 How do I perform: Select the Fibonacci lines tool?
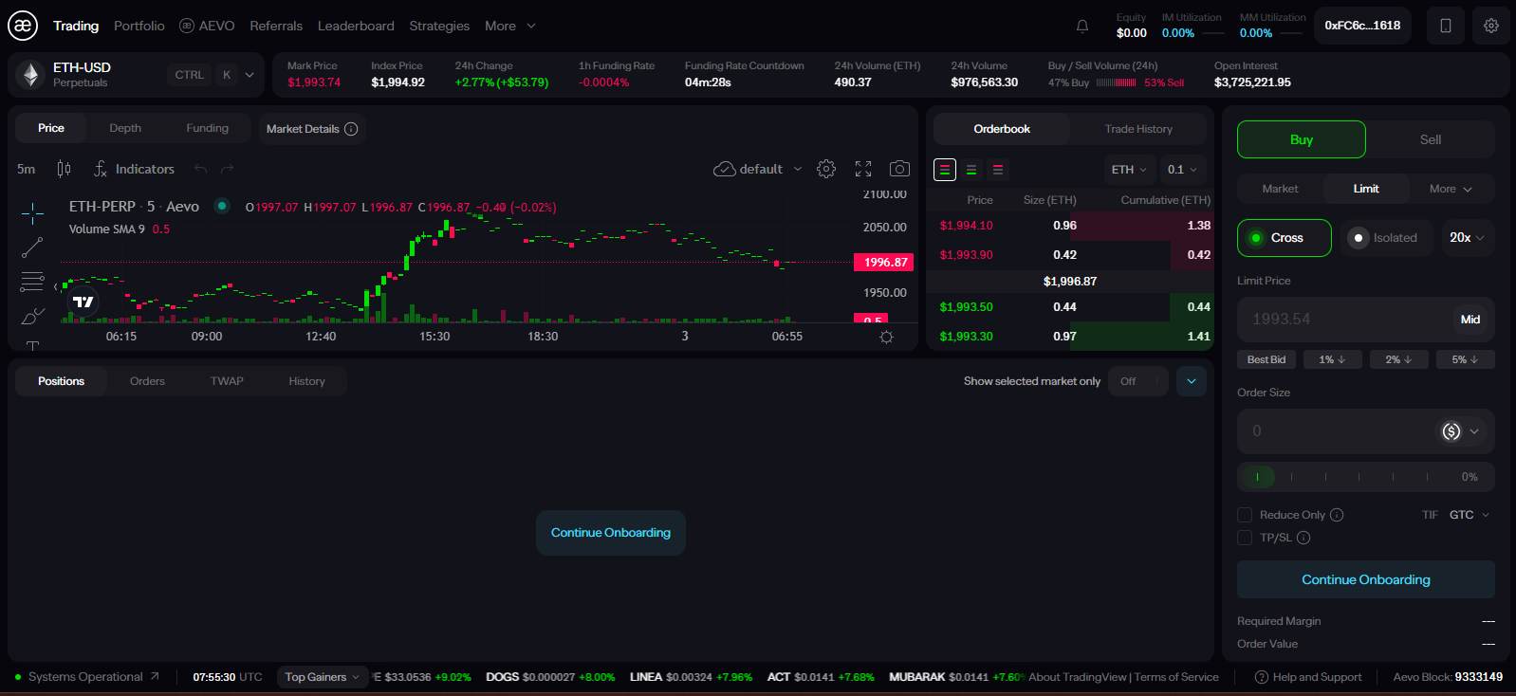(x=32, y=282)
